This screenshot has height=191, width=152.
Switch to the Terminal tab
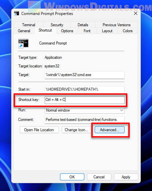point(29,25)
